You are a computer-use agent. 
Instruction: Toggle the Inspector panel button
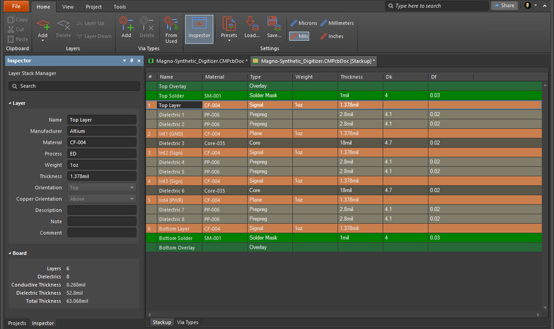point(199,28)
